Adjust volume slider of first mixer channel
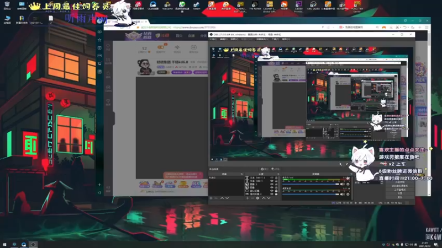This screenshot has height=248, width=442. pyautogui.click(x=311, y=184)
